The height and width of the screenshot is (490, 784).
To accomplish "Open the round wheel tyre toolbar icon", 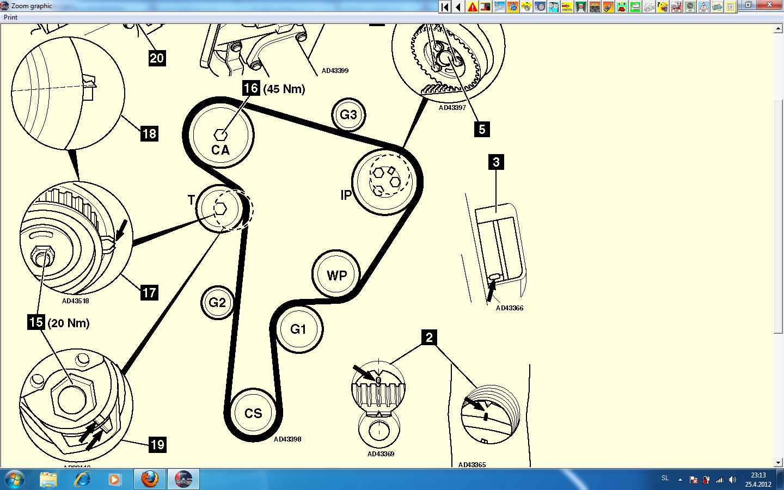I will pos(540,7).
